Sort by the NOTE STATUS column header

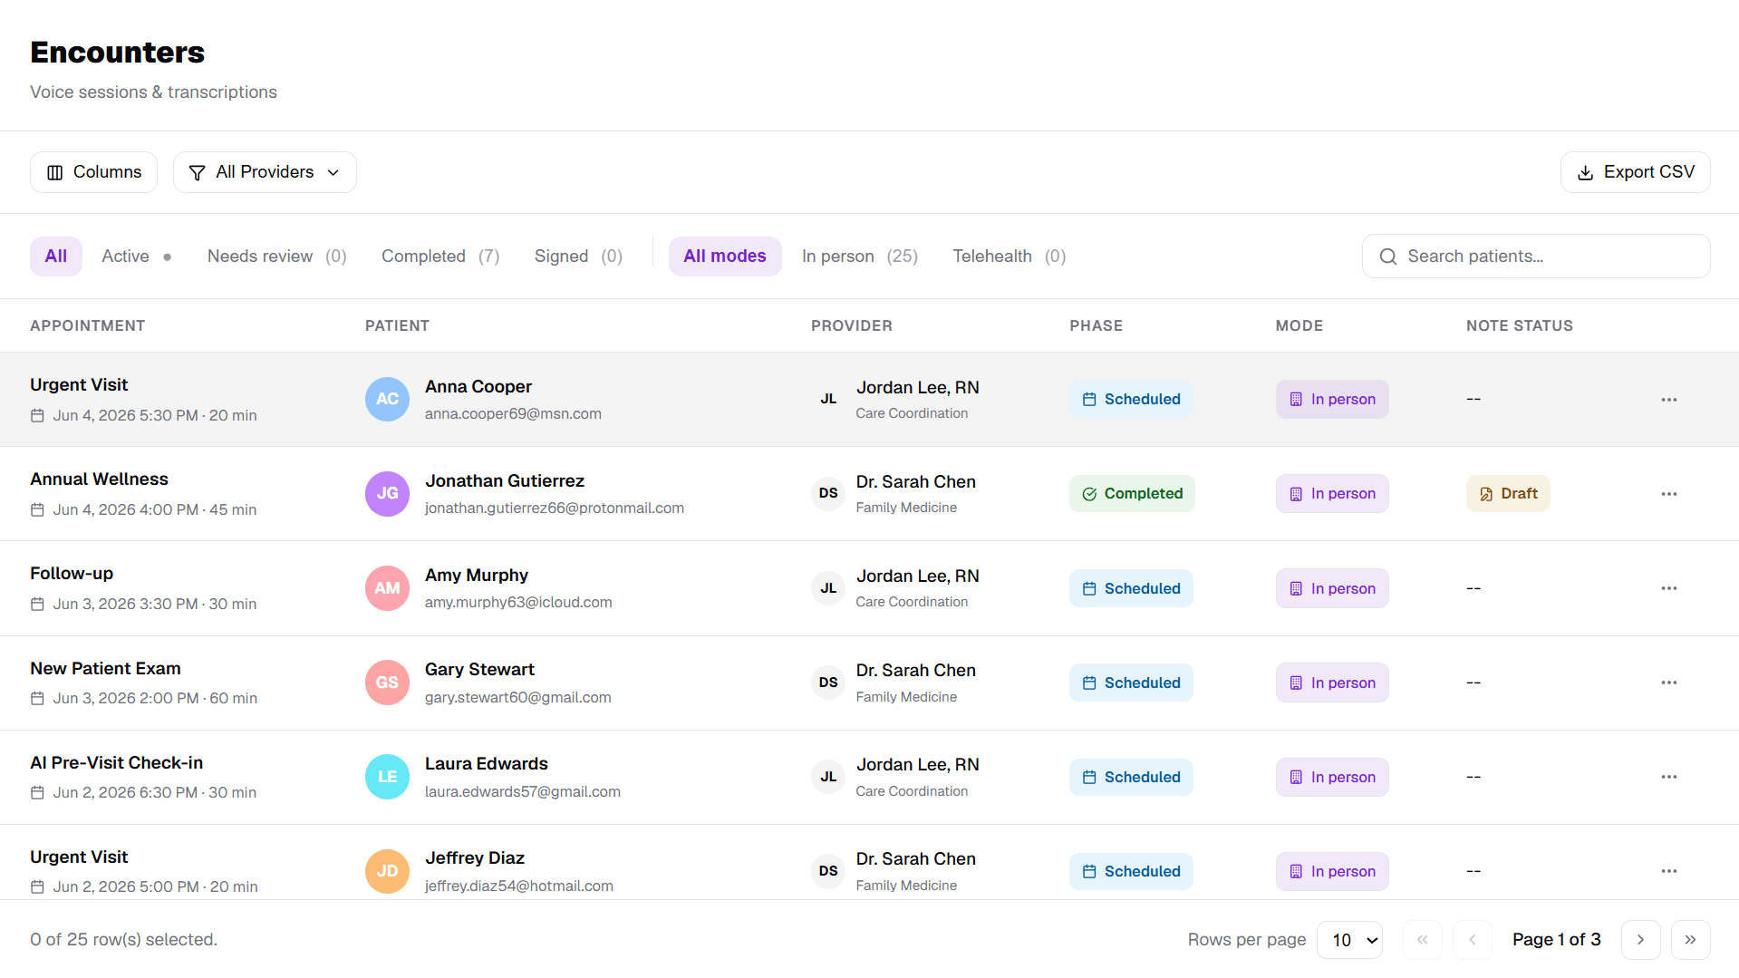(x=1519, y=326)
